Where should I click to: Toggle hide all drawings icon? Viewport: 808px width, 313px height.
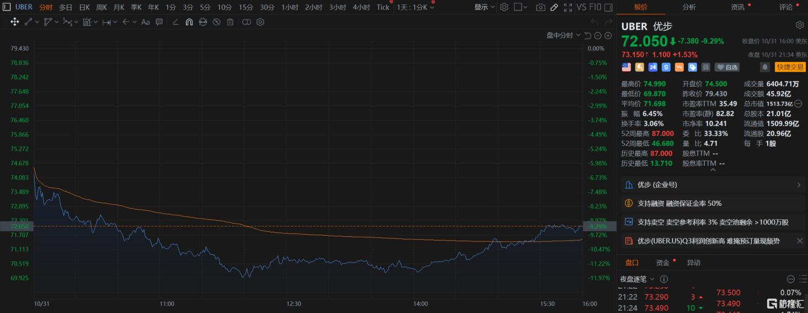(217, 22)
